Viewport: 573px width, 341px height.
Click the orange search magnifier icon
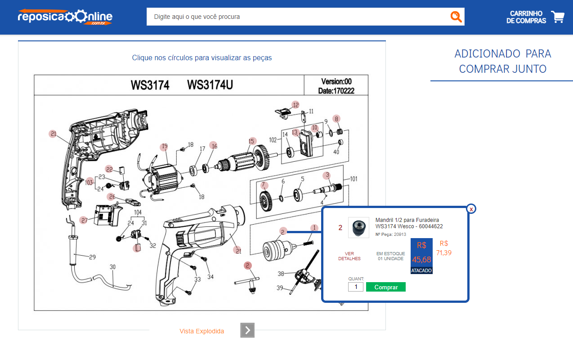coord(456,17)
